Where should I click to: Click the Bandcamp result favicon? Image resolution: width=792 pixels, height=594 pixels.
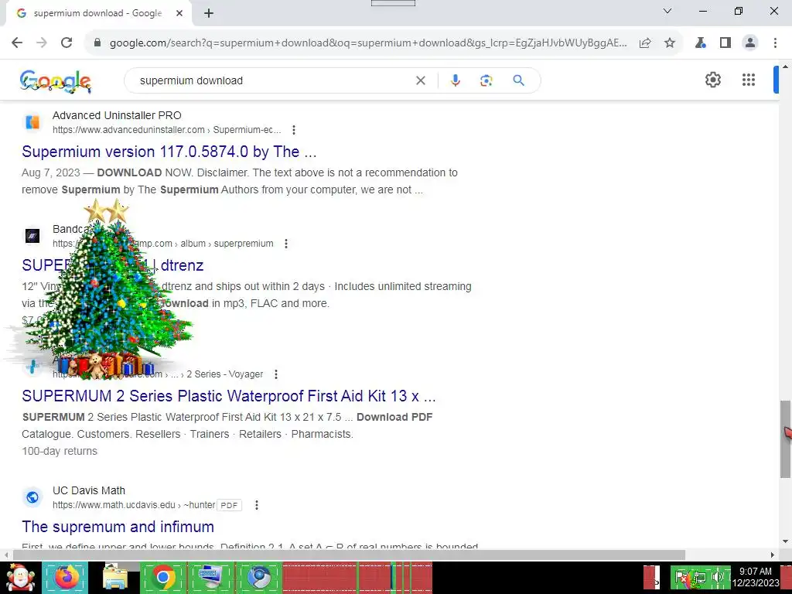coord(32,236)
